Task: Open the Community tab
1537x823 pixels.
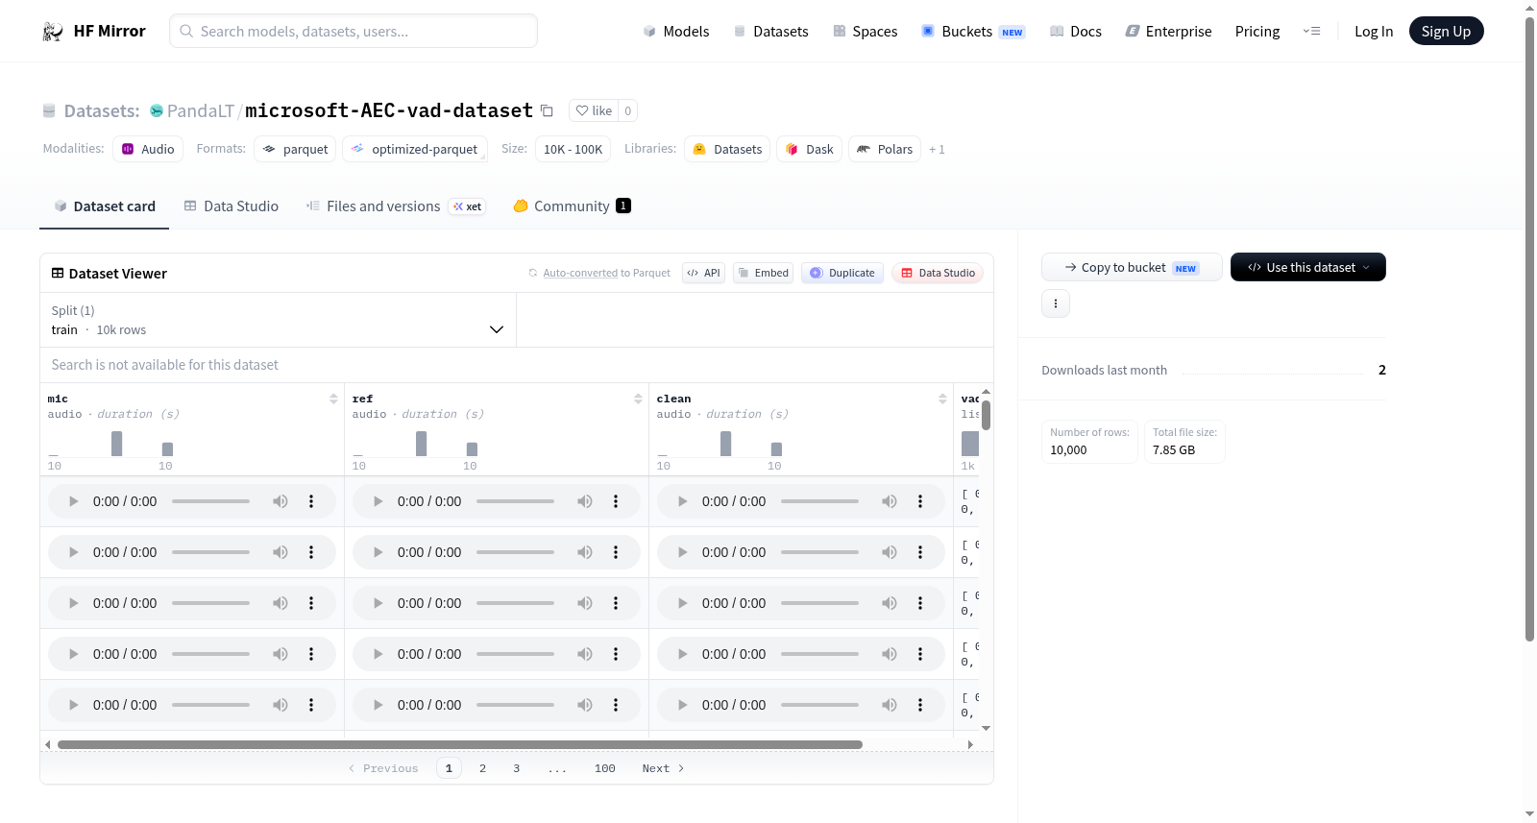Action: tap(573, 206)
